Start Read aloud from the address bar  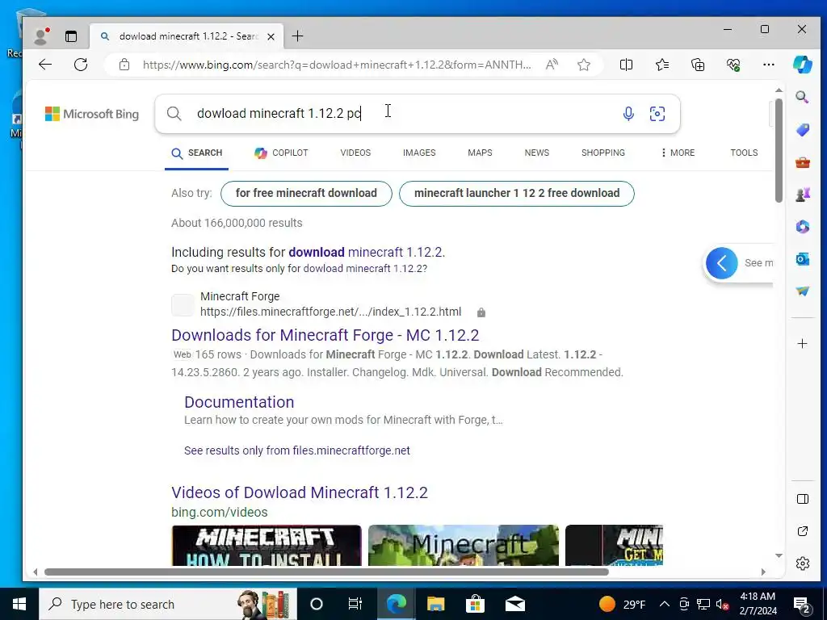point(552,65)
